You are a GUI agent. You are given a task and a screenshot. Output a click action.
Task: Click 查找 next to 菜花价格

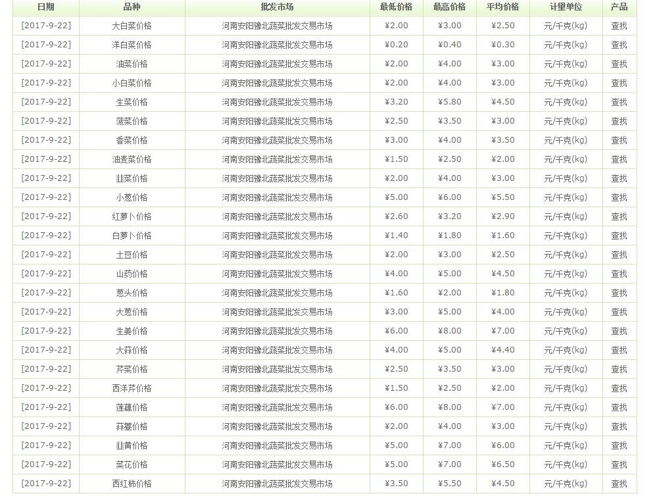(x=619, y=464)
